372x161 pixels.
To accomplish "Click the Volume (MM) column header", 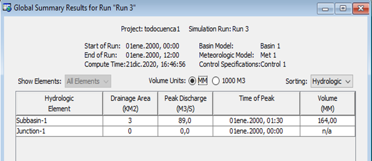I will (327, 103).
